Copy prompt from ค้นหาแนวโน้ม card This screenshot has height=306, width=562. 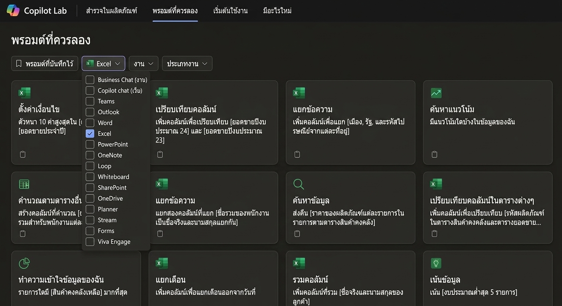click(435, 154)
